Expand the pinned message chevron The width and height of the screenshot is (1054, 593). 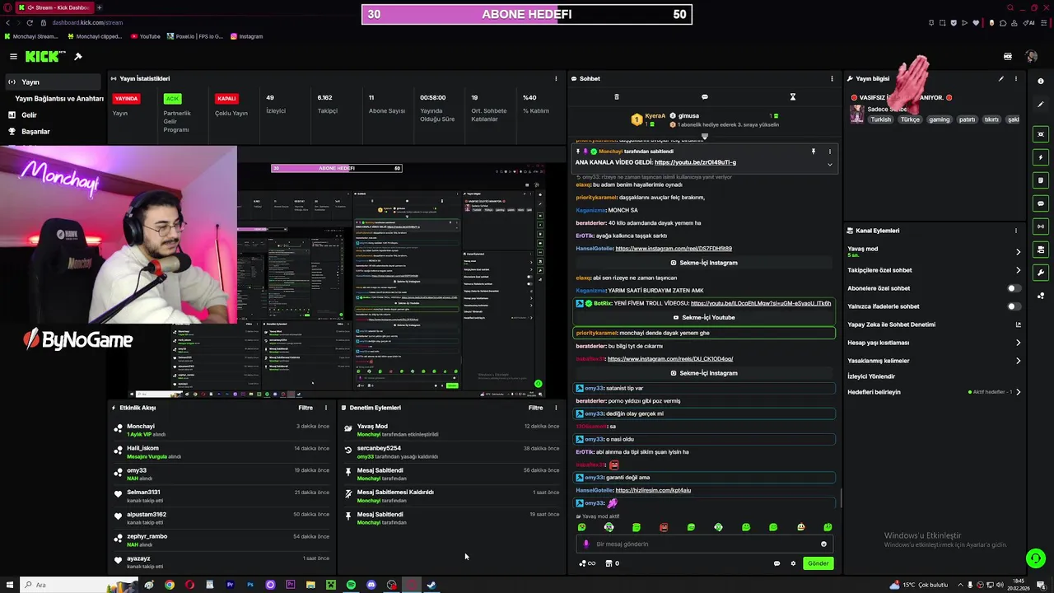pos(829,165)
